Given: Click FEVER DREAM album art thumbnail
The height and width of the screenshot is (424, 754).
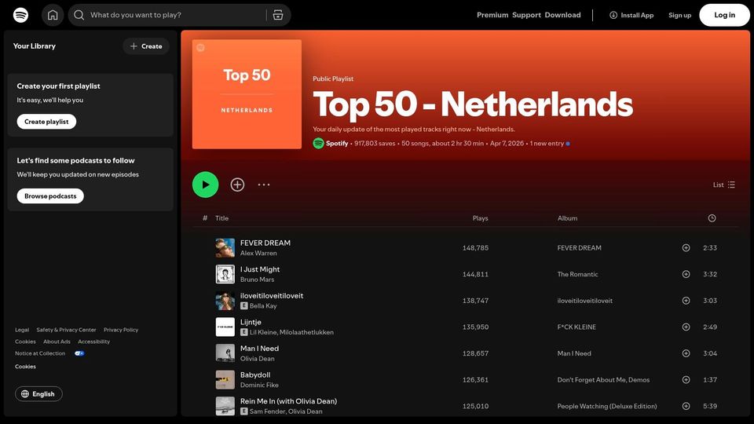Looking at the screenshot, I should (225, 247).
